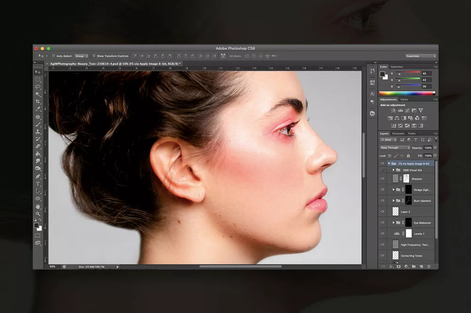Screen dimensions: 471x313
Task: Toggle the lock all padlock icon
Action: [408, 156]
